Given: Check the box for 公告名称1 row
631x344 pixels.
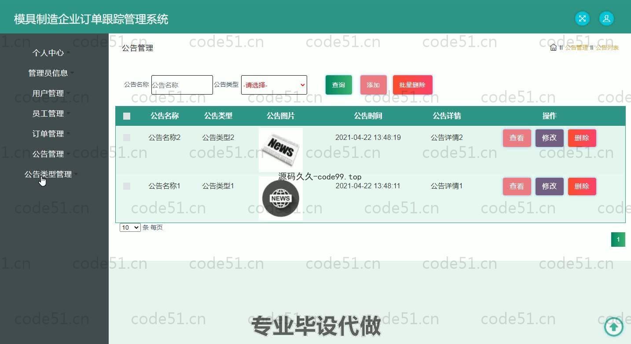Looking at the screenshot, I should [127, 186].
